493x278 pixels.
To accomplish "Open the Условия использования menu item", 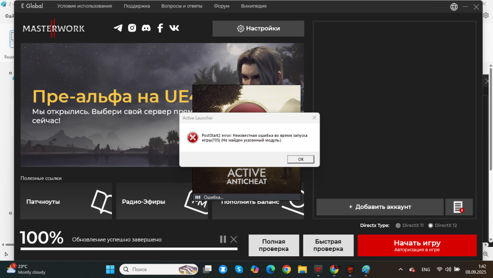I will pyautogui.click(x=84, y=6).
